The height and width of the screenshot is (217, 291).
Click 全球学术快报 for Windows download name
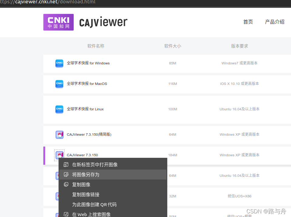point(88,63)
